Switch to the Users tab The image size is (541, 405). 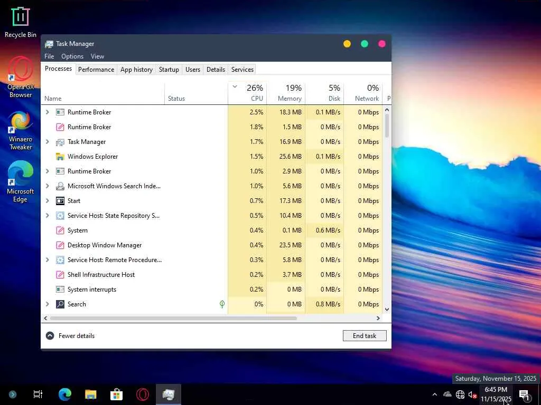tap(192, 70)
